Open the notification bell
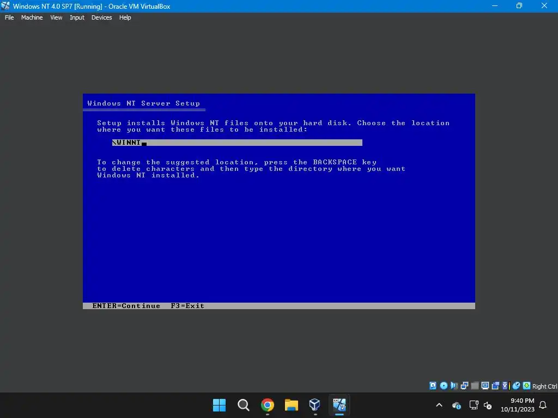 [543, 405]
